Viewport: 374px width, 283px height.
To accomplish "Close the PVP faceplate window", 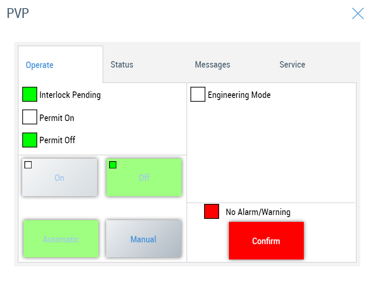I will tap(358, 14).
